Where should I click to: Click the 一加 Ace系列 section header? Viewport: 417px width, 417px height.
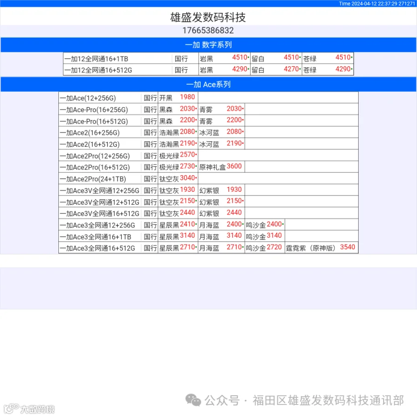[208, 85]
